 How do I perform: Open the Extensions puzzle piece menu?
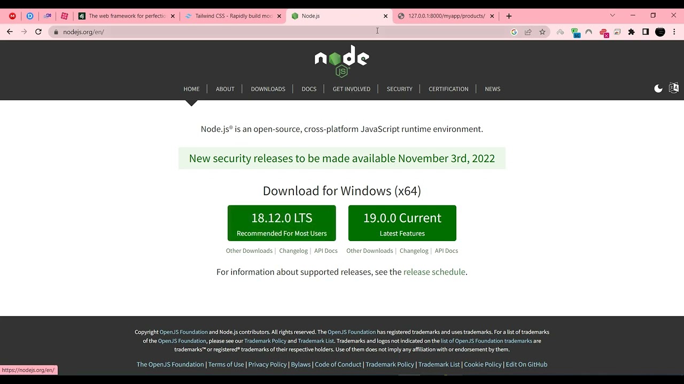[632, 32]
